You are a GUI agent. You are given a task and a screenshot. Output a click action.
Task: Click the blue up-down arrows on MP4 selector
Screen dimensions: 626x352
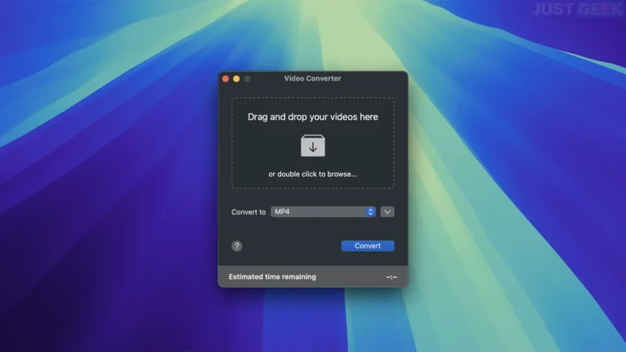tap(370, 212)
